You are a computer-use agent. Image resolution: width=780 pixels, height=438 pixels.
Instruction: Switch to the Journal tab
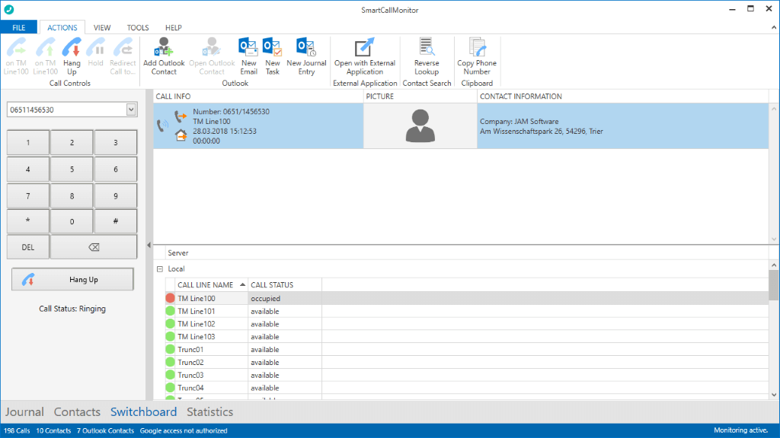point(24,411)
